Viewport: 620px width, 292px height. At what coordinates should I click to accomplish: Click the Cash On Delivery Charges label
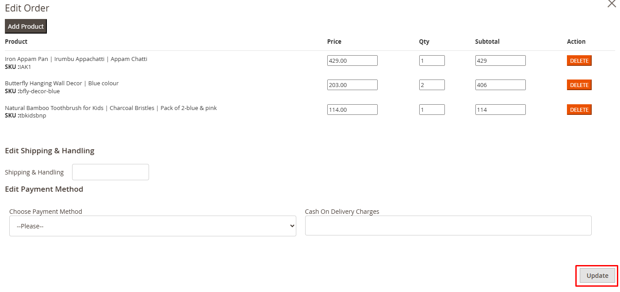[342, 212]
